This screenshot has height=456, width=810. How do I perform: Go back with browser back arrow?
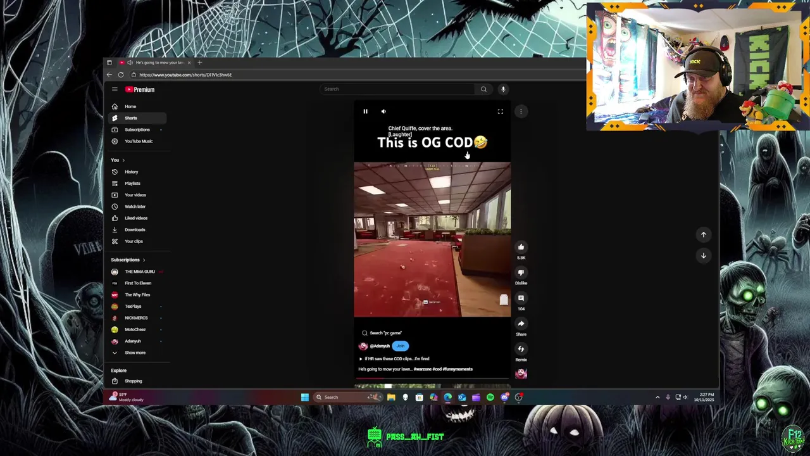109,75
